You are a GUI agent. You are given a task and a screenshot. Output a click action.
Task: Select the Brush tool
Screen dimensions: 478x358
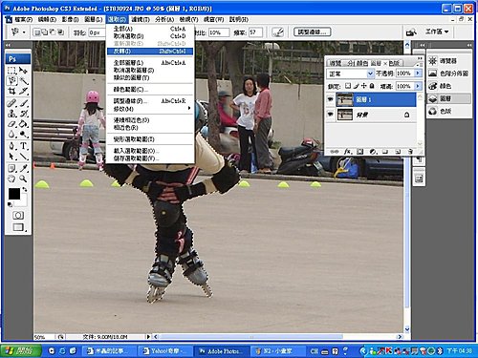pos(23,103)
